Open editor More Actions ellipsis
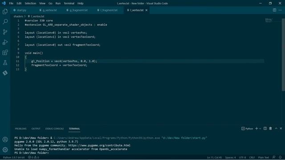285x160 pixels. click(280, 10)
